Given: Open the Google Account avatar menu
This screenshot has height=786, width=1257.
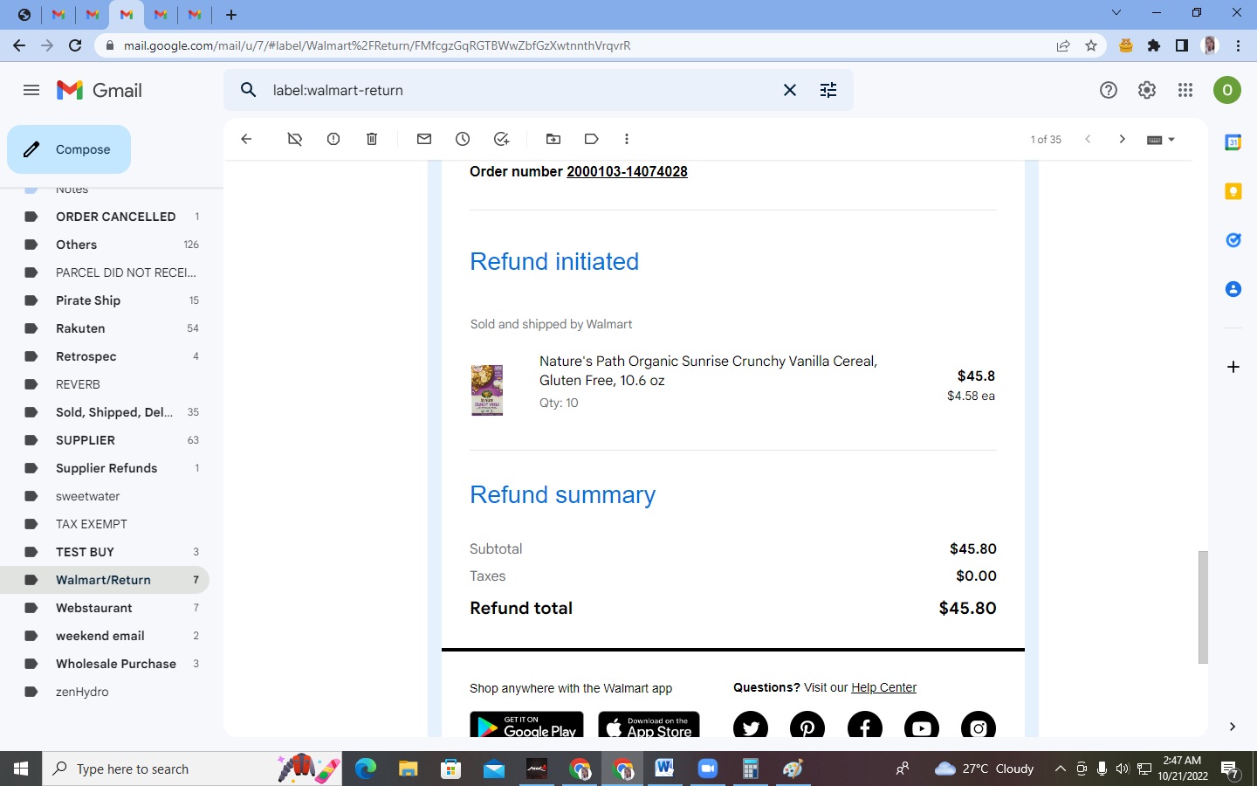Looking at the screenshot, I should pos(1227,90).
